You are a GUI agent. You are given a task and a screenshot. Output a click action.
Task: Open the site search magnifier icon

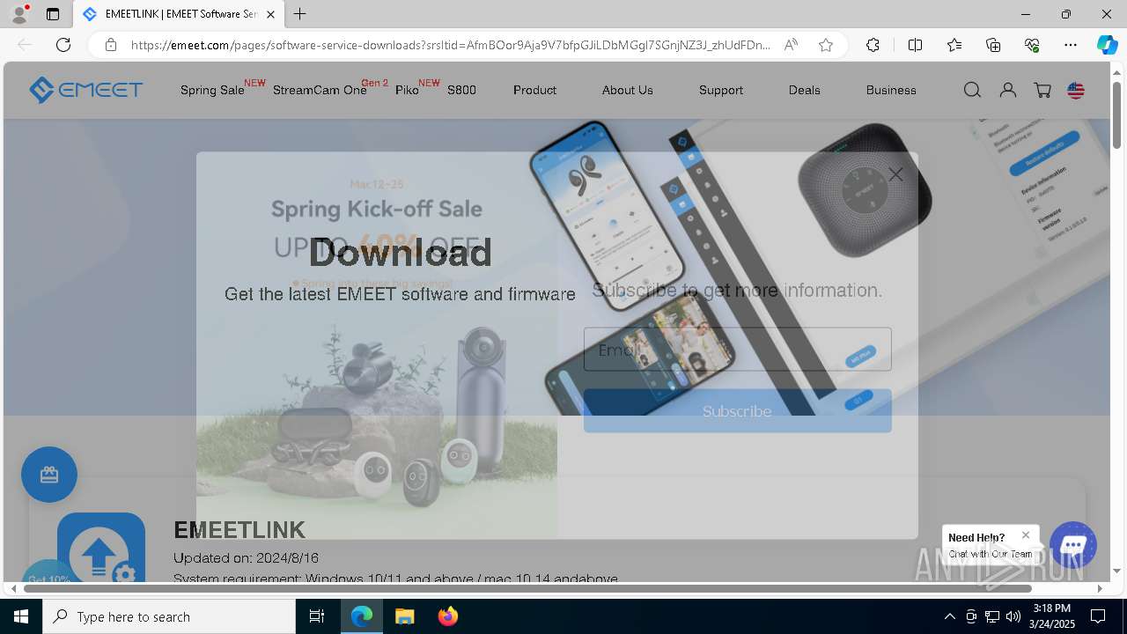pos(972,90)
